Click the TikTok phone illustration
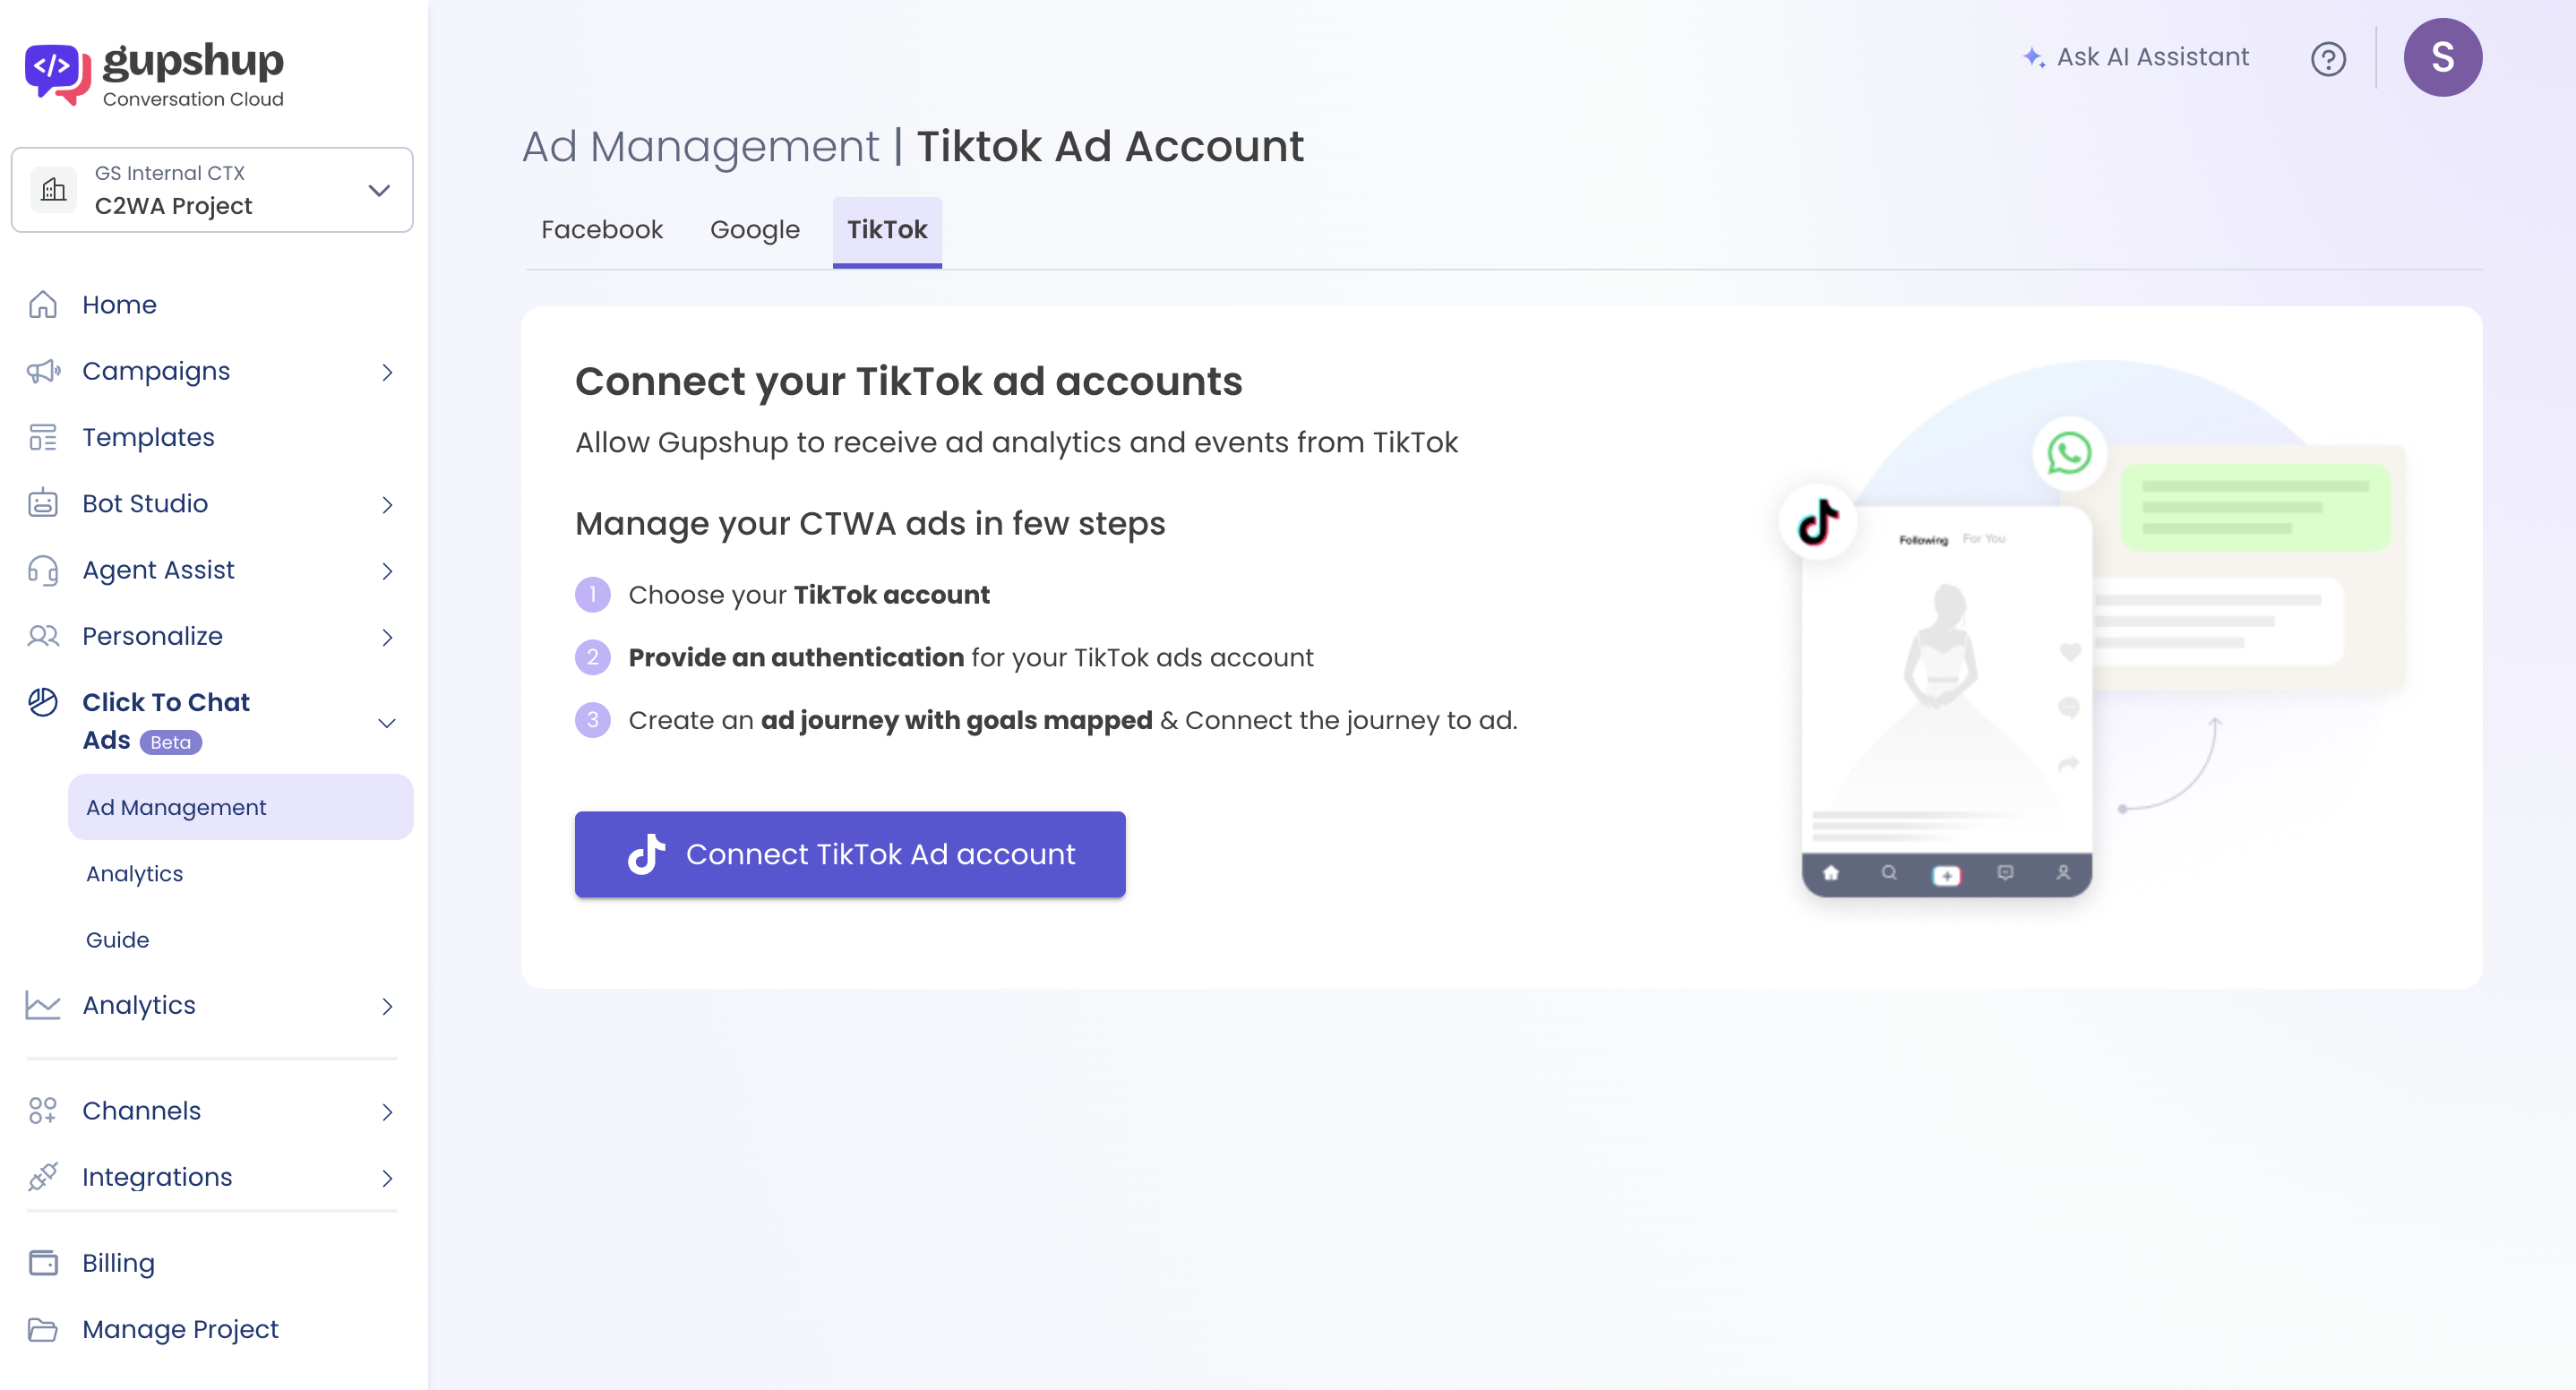Screen dimensions: 2576x1390 (1945, 700)
